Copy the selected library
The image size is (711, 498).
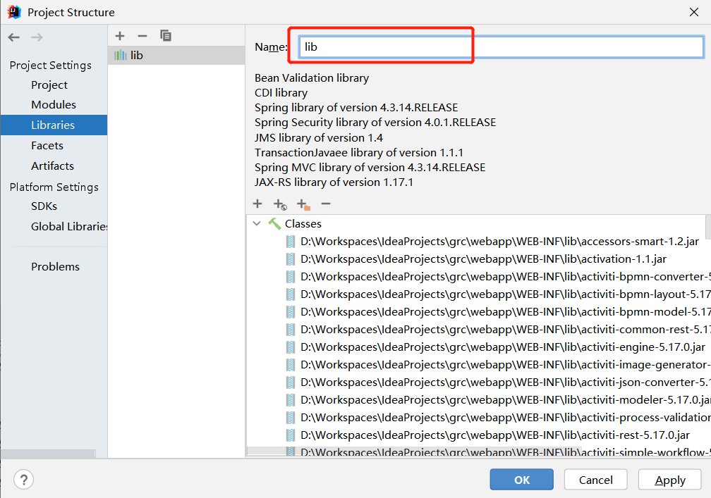166,36
